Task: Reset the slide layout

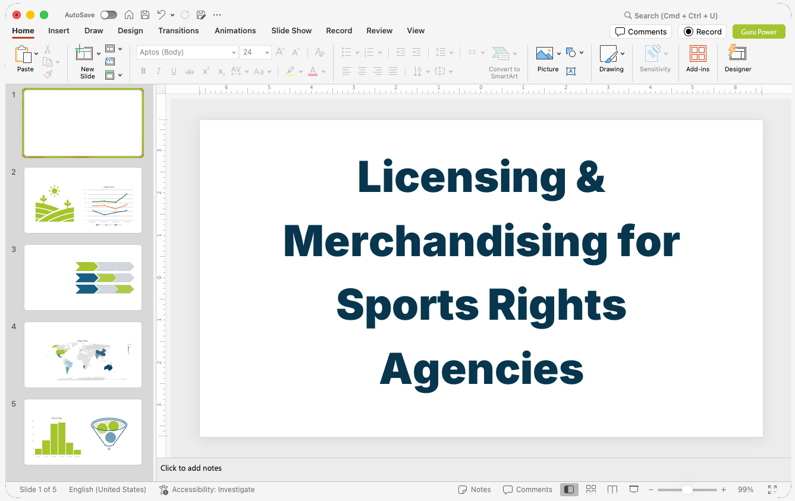Action: point(110,61)
